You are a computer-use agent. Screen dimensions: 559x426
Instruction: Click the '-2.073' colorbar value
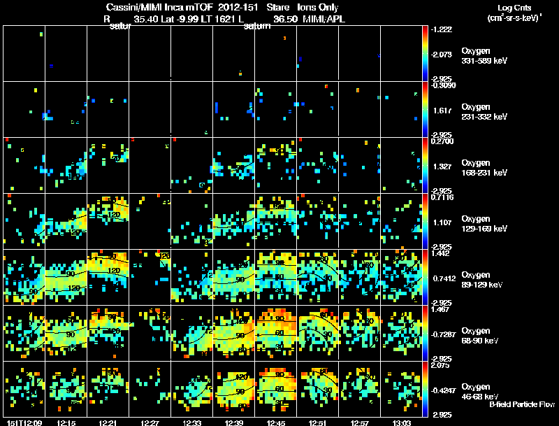click(442, 55)
